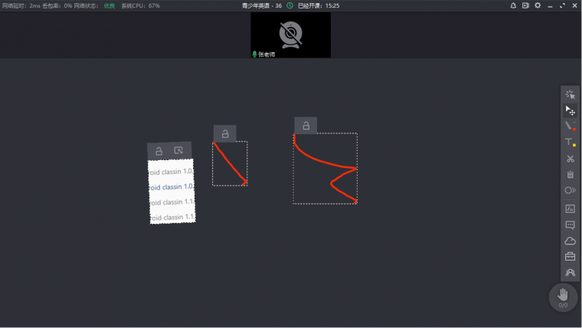Click the raise hand 0/0 button
Screen dimensions: 582x328
point(563,297)
